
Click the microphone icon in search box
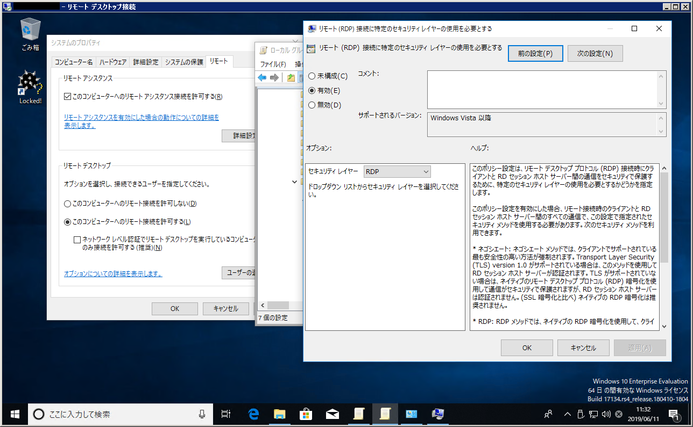click(202, 414)
